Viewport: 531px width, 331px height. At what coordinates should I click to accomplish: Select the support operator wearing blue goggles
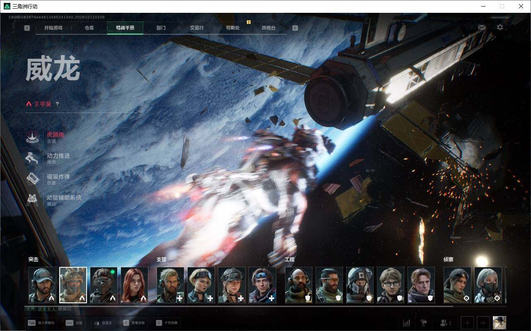tap(262, 285)
